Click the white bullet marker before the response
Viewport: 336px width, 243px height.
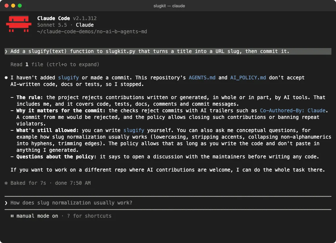point(6,78)
